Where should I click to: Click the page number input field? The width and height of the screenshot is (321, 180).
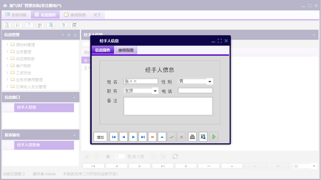(119, 156)
